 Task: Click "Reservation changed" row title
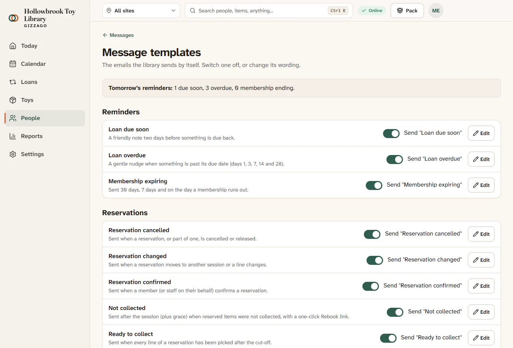click(x=137, y=256)
